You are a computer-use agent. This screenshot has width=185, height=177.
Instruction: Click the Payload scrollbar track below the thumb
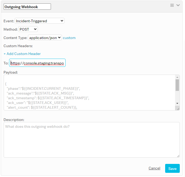[x=177, y=96]
